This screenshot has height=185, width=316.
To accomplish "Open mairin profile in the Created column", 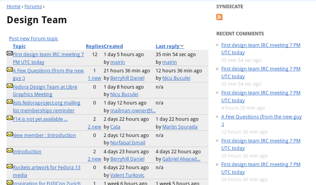I will coord(118,62).
